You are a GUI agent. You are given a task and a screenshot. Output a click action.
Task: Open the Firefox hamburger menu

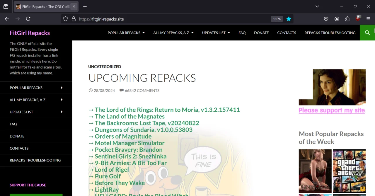click(x=368, y=19)
